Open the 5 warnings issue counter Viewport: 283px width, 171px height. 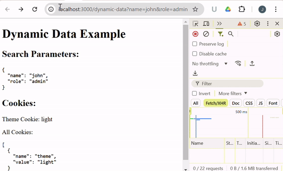click(241, 24)
